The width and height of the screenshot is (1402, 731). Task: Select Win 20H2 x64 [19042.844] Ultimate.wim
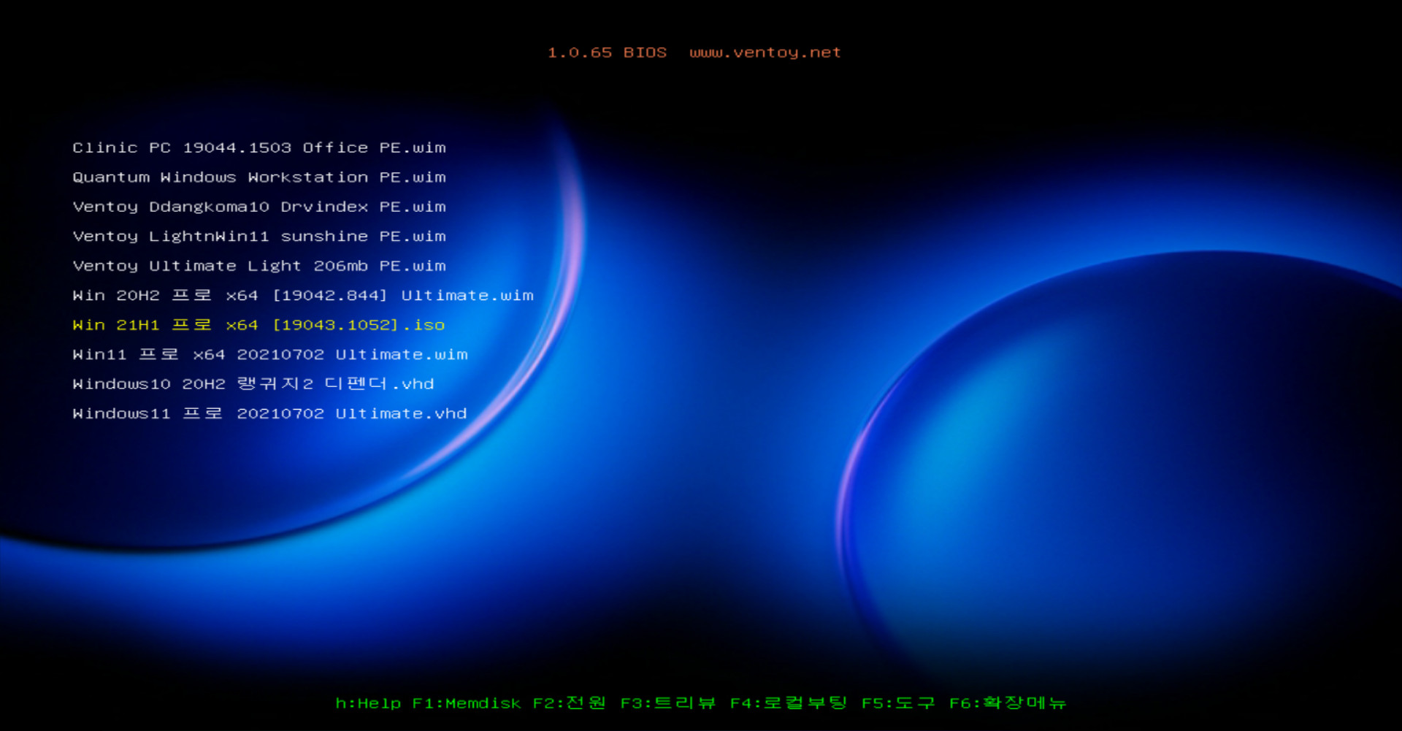click(303, 295)
